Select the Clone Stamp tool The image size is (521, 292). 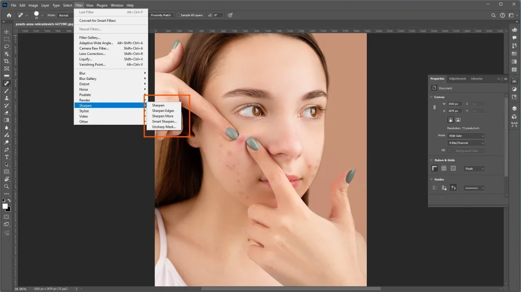pos(6,98)
